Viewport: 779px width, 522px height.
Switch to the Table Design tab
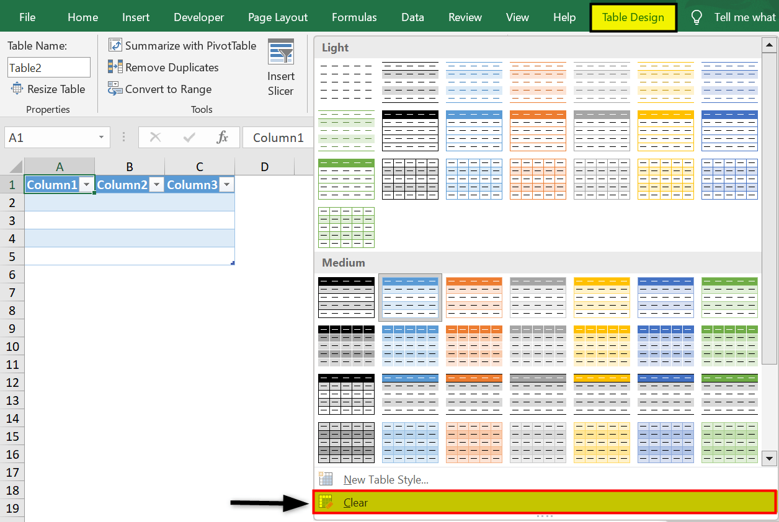633,17
